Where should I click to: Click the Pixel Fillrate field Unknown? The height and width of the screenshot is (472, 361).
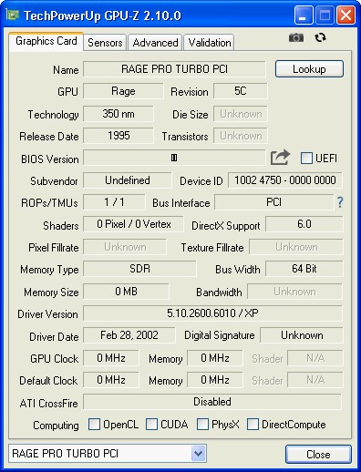pyautogui.click(x=125, y=247)
